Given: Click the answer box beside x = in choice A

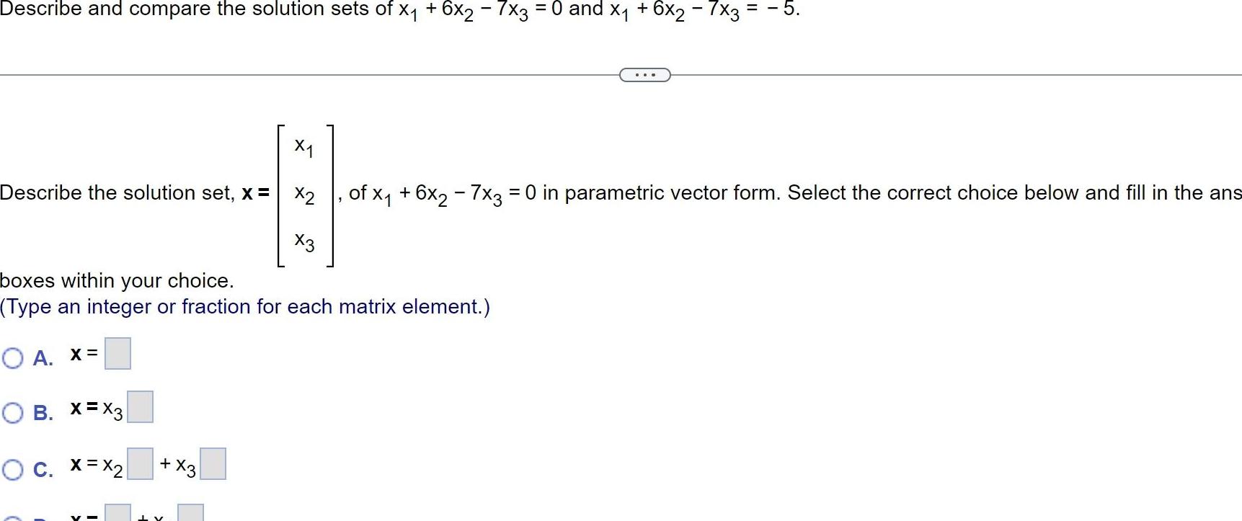Looking at the screenshot, I should (118, 354).
